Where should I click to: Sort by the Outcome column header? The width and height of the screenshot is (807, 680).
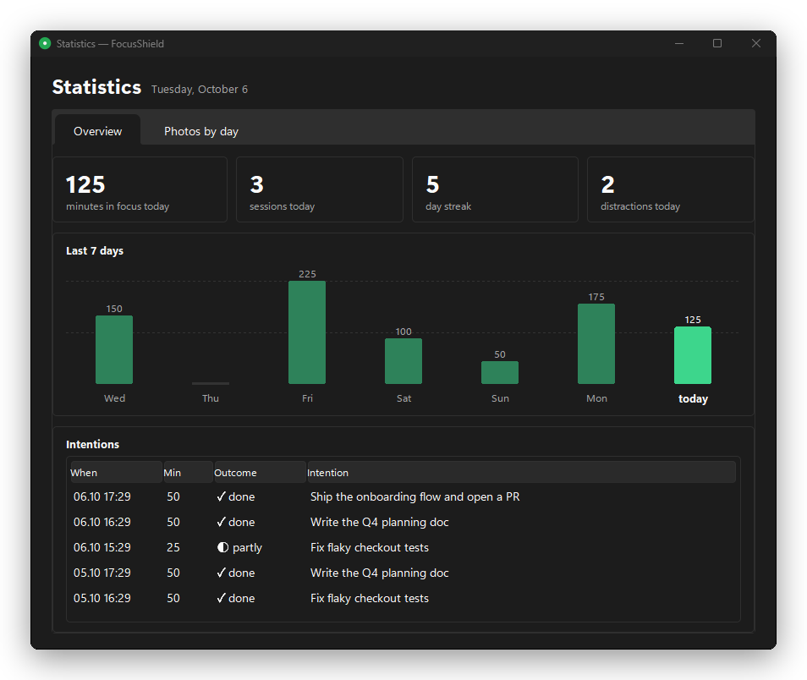pyautogui.click(x=260, y=472)
